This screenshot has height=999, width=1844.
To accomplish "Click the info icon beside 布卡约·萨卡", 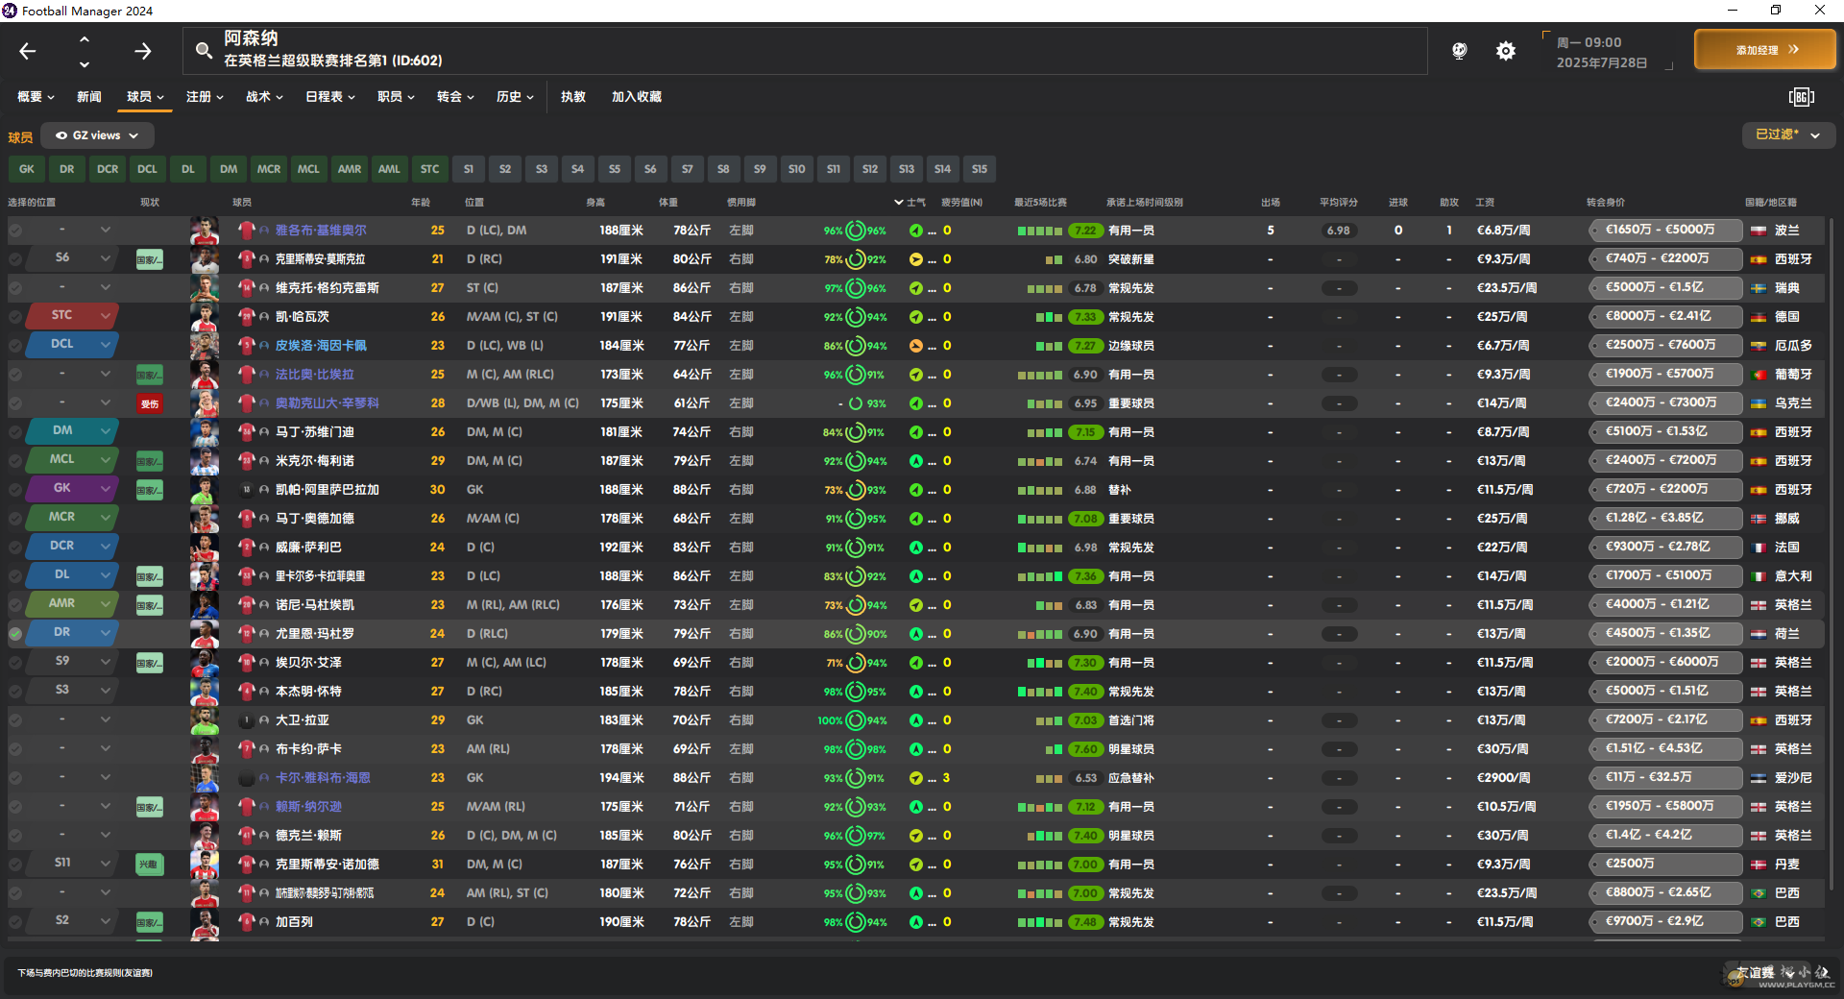I will [263, 749].
